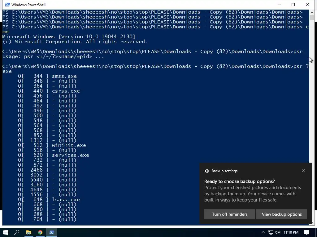Close the PowerShell window
The width and height of the screenshot is (317, 237).
(307, 5)
